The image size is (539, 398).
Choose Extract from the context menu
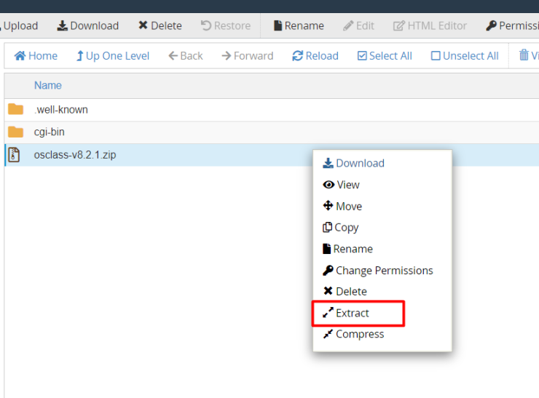[x=346, y=313]
